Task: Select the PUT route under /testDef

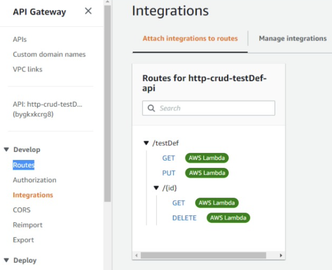Action: coord(169,173)
